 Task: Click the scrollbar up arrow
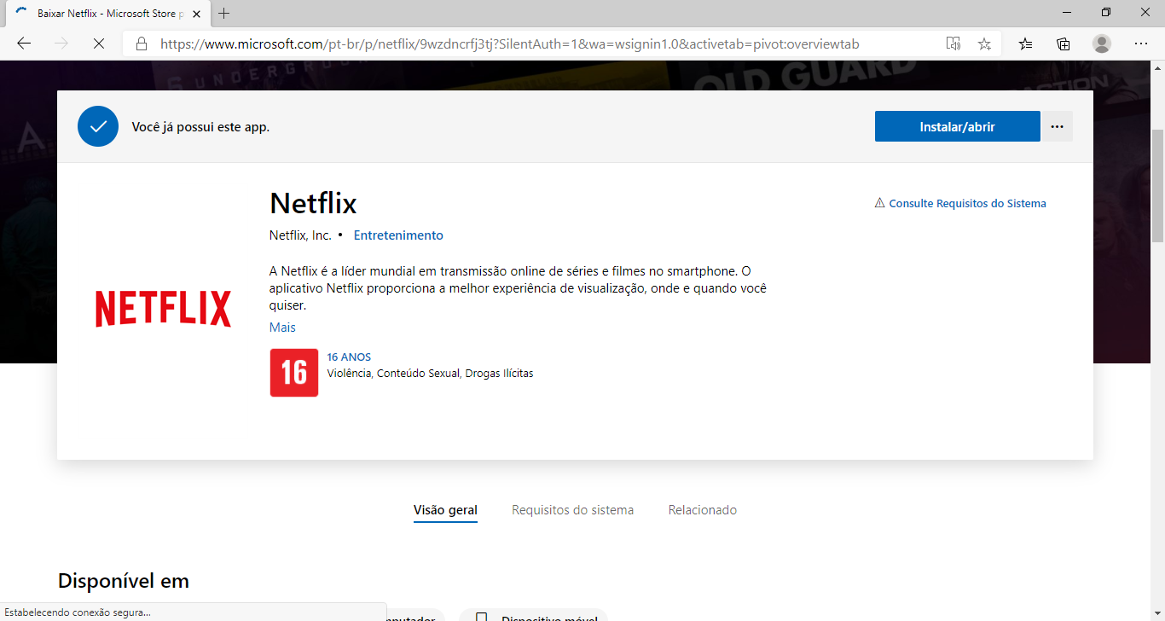click(1157, 67)
